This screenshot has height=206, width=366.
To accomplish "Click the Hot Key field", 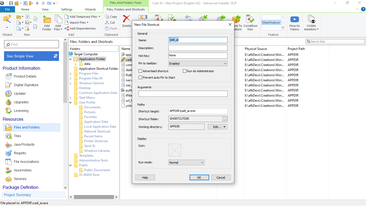I will click(198, 56).
